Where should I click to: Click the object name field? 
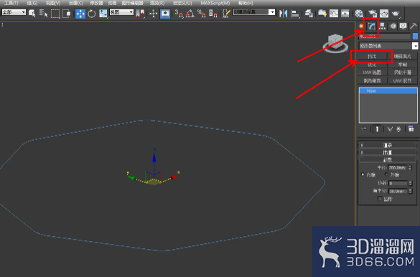tap(385, 36)
